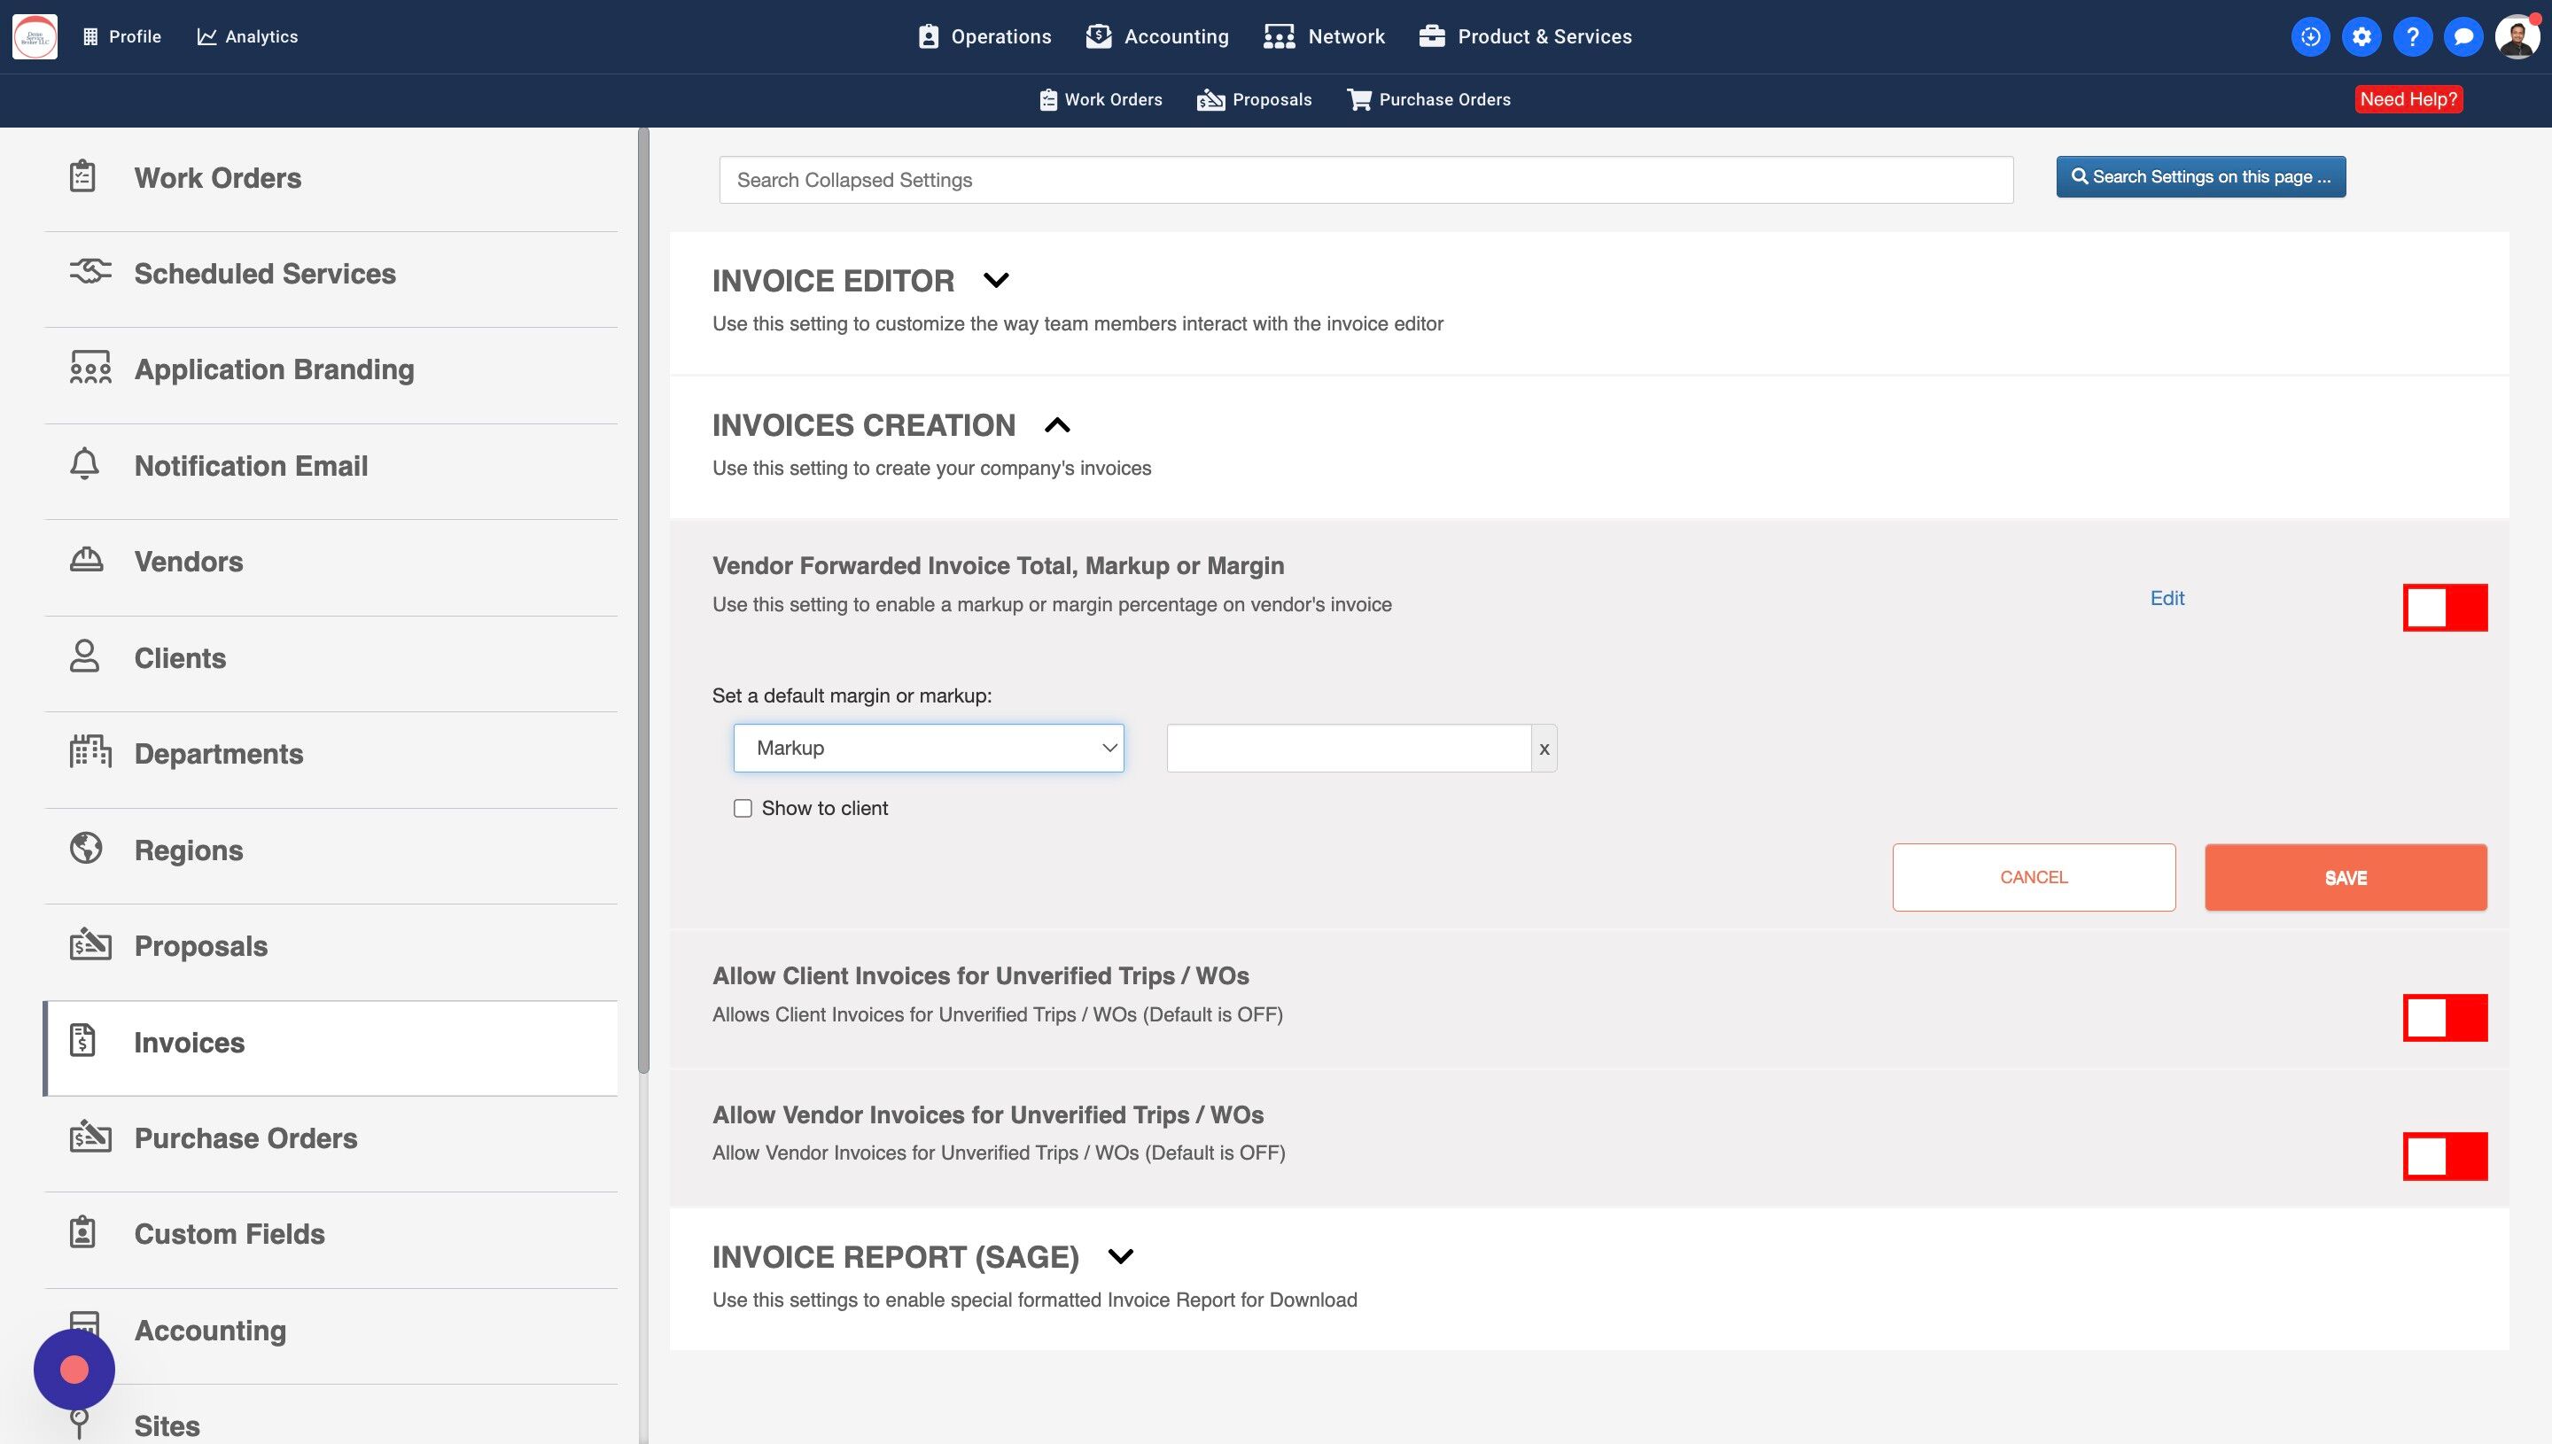Click the Notification Email bell icon
The height and width of the screenshot is (1444, 2552).
84,464
